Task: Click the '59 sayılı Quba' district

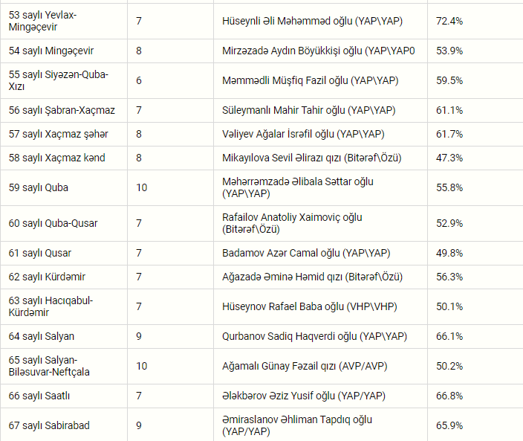Action: pos(39,187)
